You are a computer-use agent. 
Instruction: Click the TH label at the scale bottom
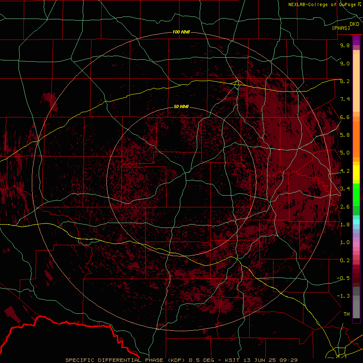[346, 314]
